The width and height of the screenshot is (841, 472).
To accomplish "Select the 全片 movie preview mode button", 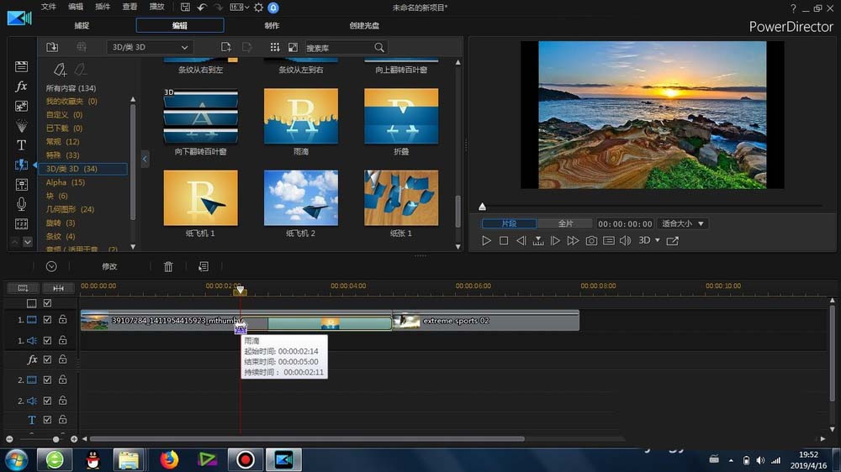I will (566, 224).
